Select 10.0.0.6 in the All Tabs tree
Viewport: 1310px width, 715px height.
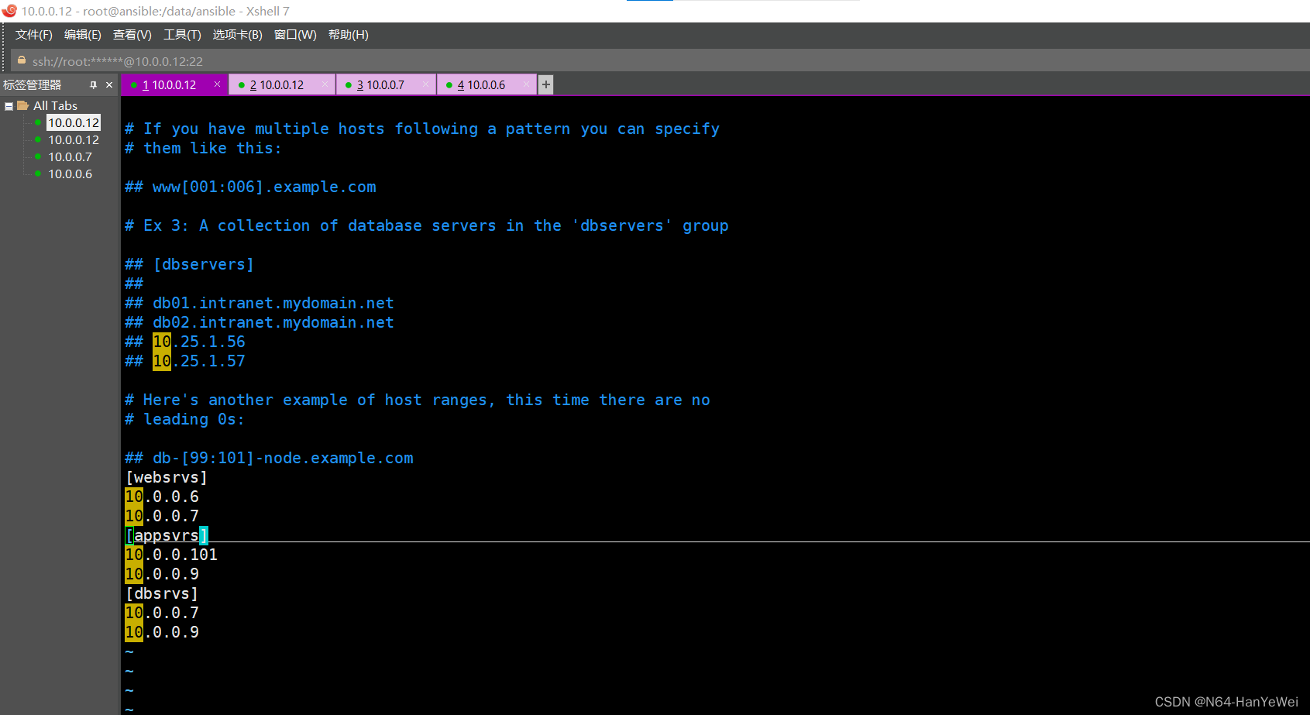pos(70,174)
